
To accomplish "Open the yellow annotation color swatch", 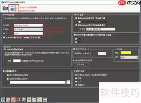I will click(126, 53).
